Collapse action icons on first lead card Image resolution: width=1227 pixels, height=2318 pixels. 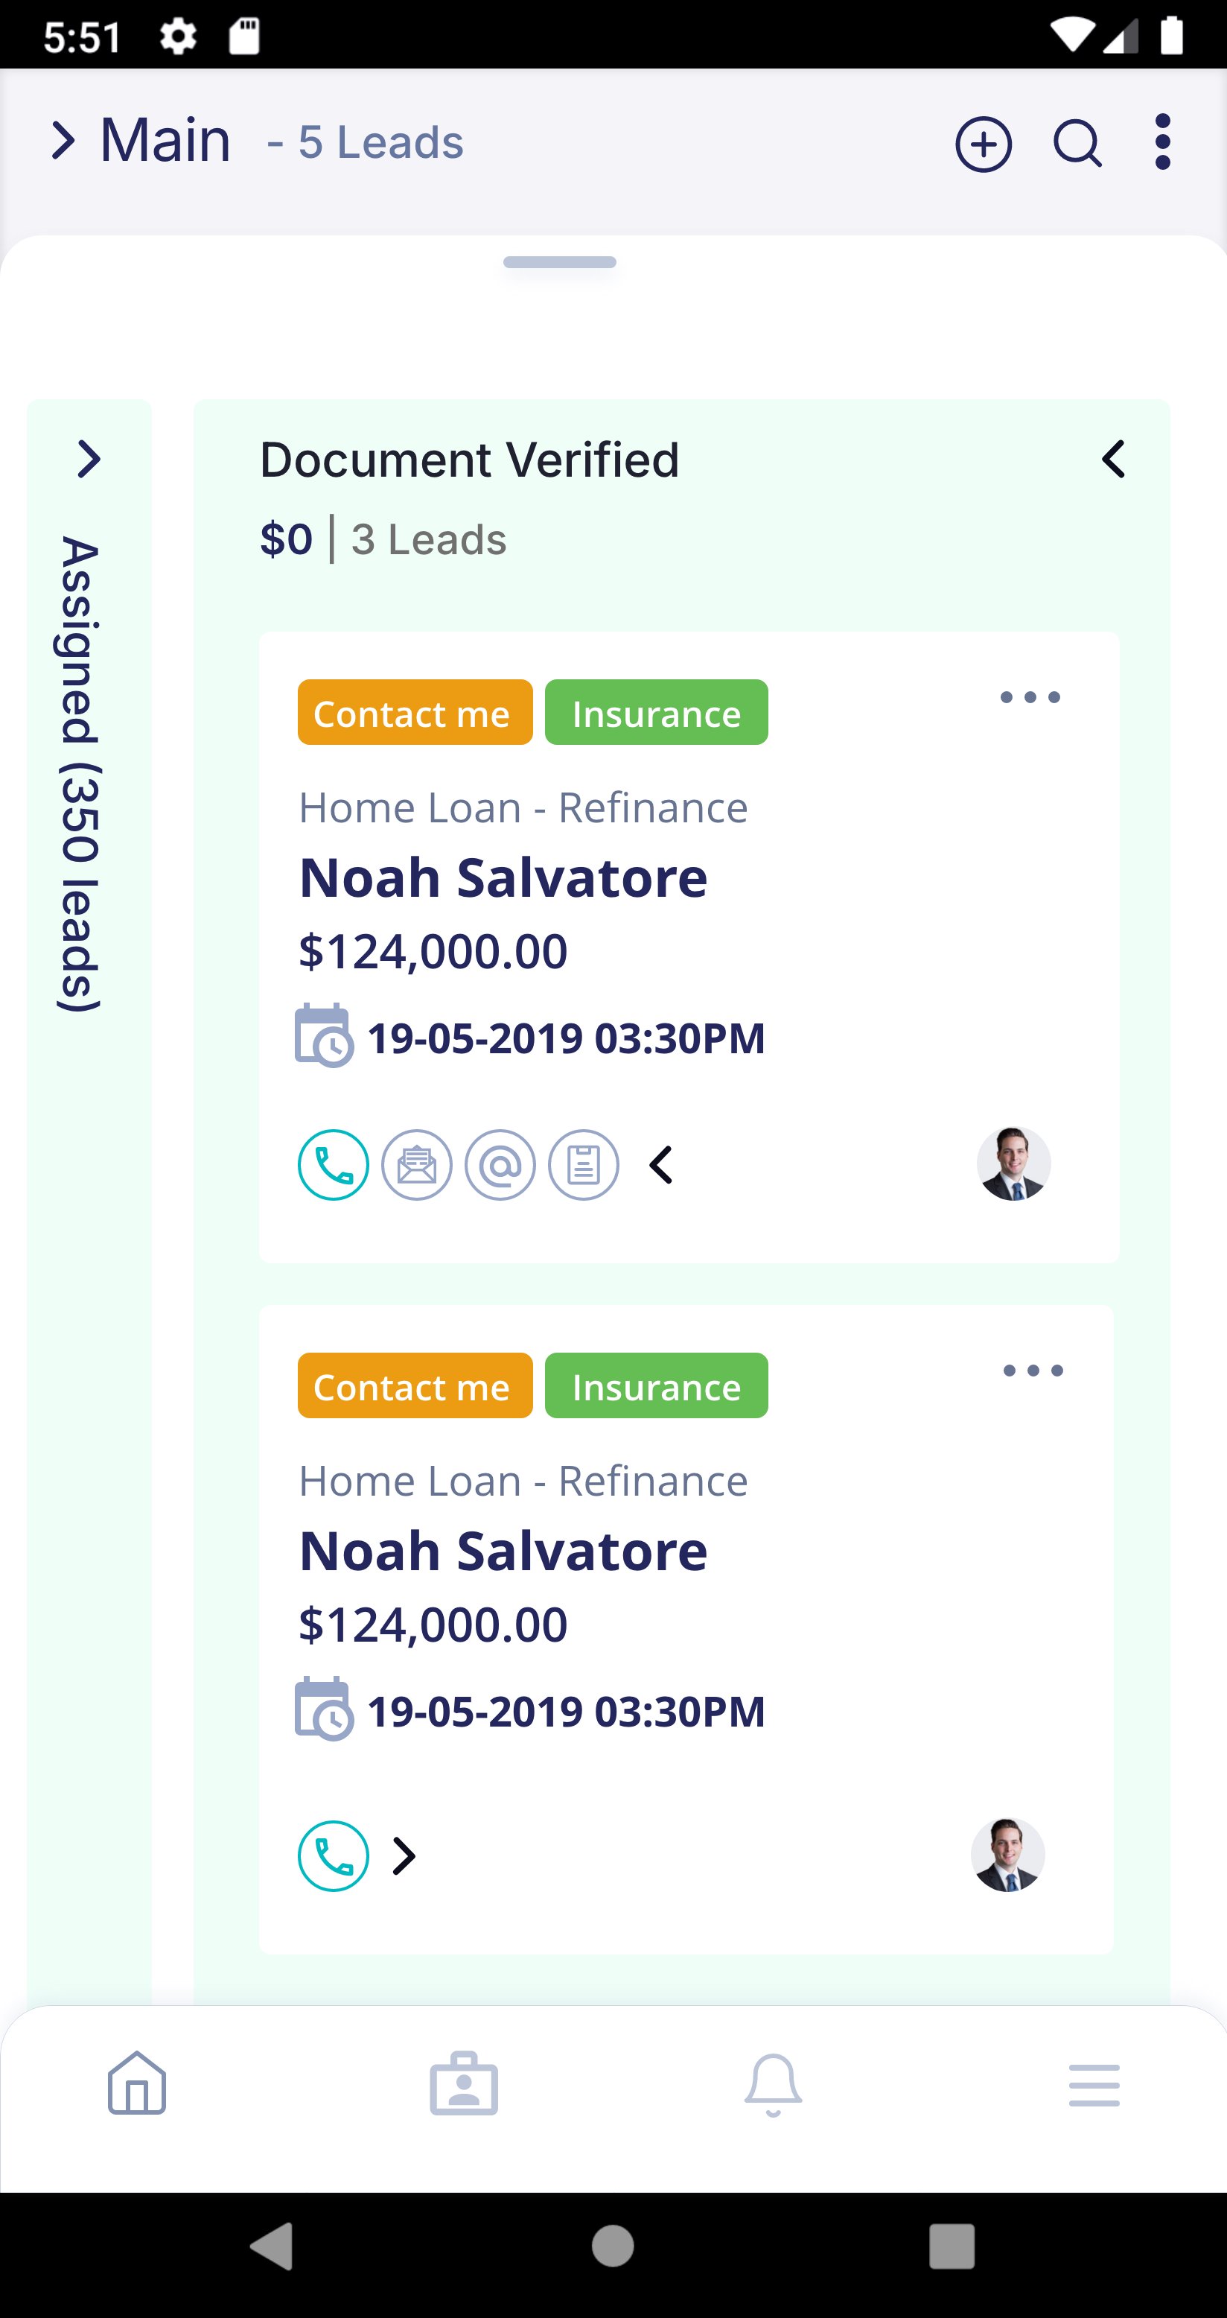661,1165
